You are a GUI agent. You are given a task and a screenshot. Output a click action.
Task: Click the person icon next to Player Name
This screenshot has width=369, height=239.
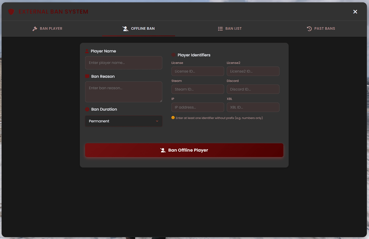coord(87,51)
